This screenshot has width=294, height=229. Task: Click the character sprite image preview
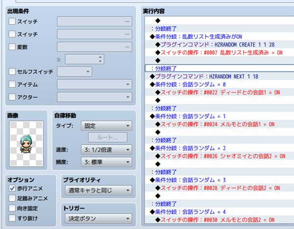tap(26, 144)
